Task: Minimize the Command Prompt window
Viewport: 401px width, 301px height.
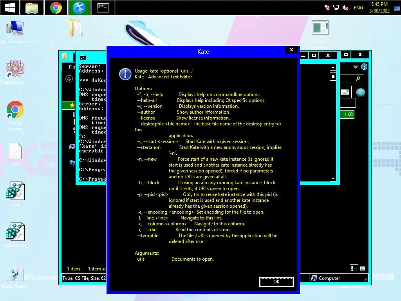Action: (x=303, y=55)
